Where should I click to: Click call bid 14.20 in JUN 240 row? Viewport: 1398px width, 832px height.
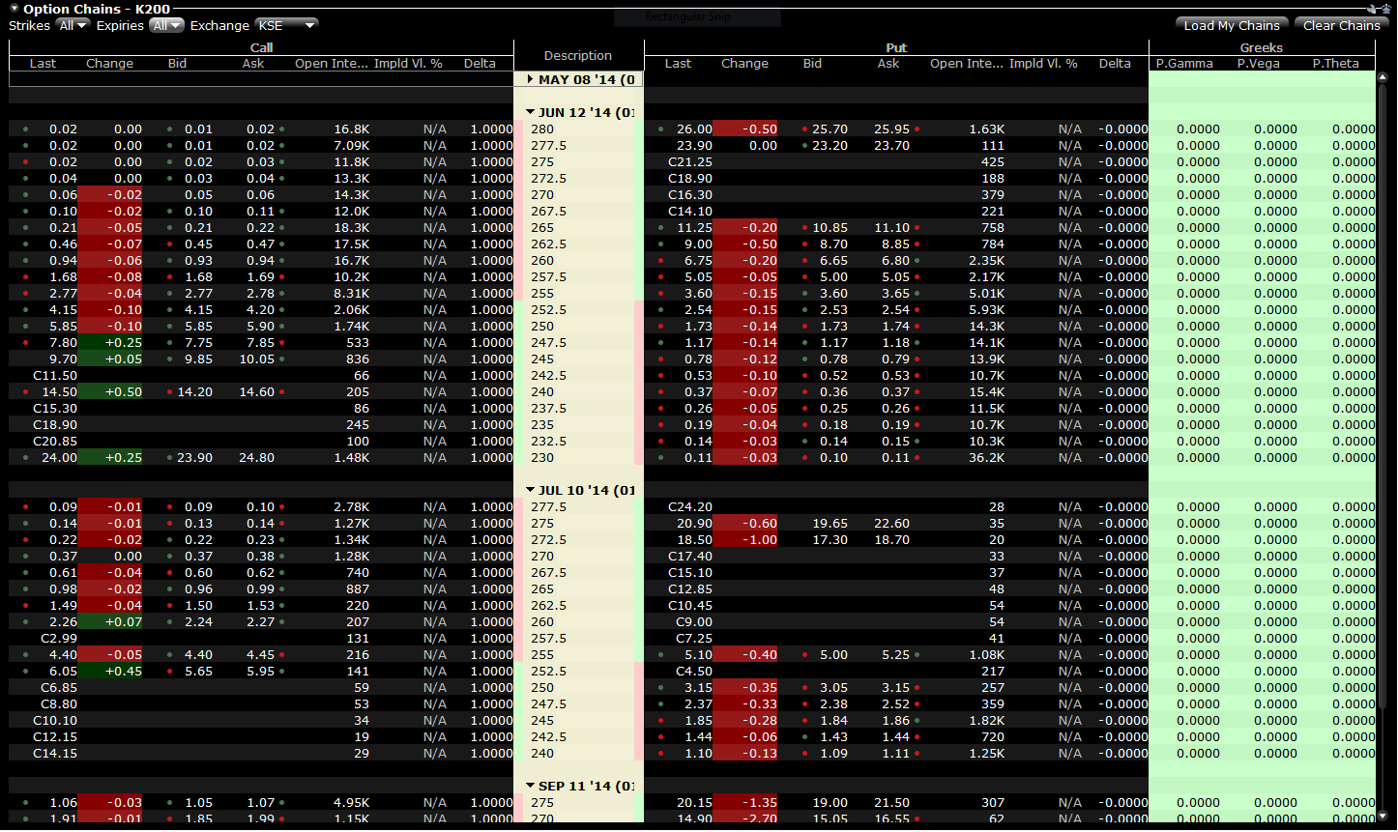click(194, 392)
